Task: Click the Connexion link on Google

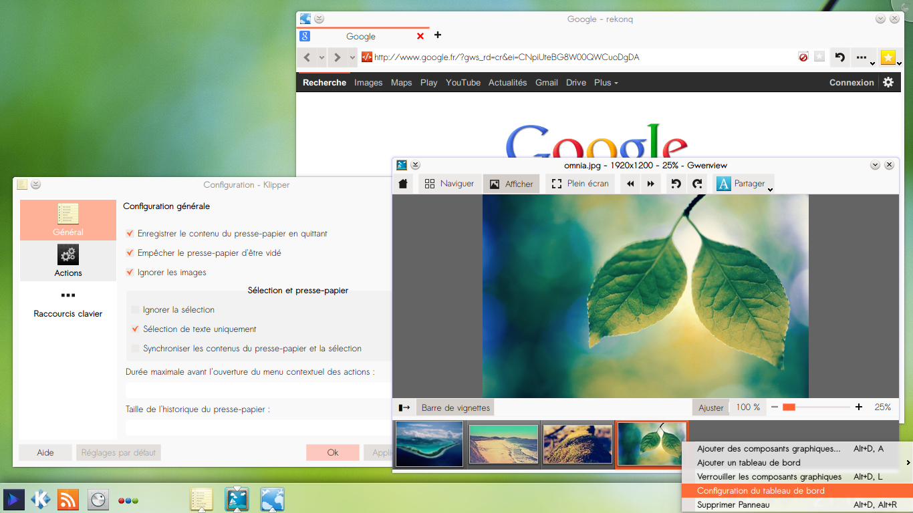Action: coord(852,83)
